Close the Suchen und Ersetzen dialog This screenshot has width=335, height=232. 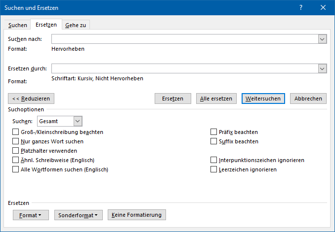[x=323, y=8]
